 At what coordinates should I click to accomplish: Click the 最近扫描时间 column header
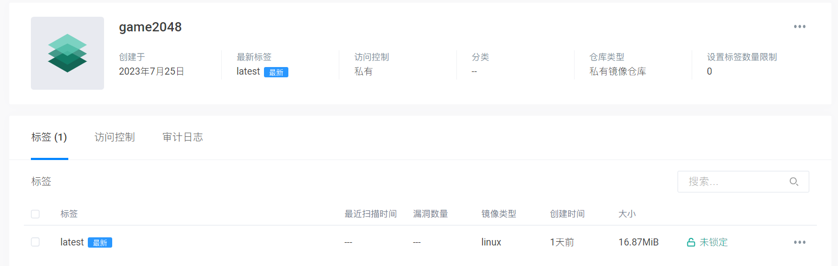click(x=371, y=214)
